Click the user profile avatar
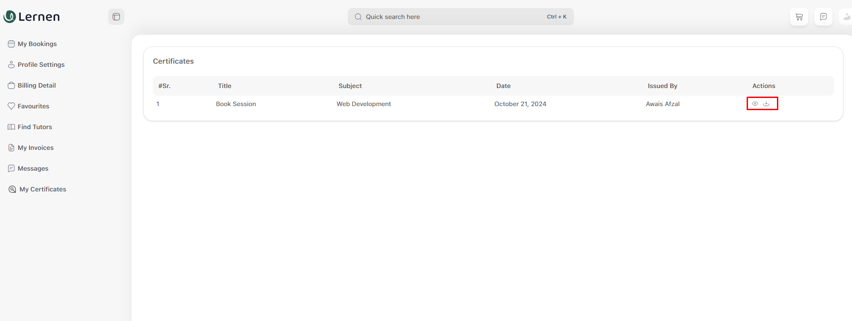The height and width of the screenshot is (321, 852). pyautogui.click(x=847, y=17)
